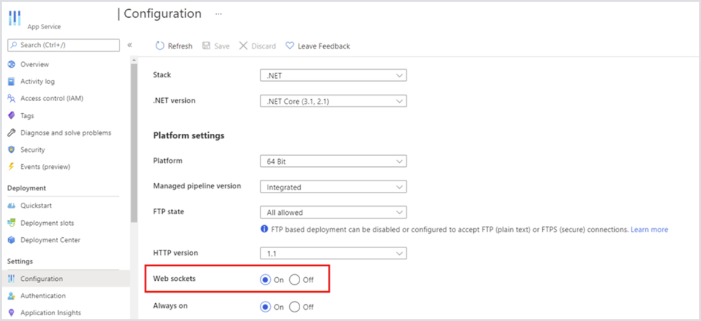Open Access control (IAM) page
The image size is (701, 321).
coord(52,98)
